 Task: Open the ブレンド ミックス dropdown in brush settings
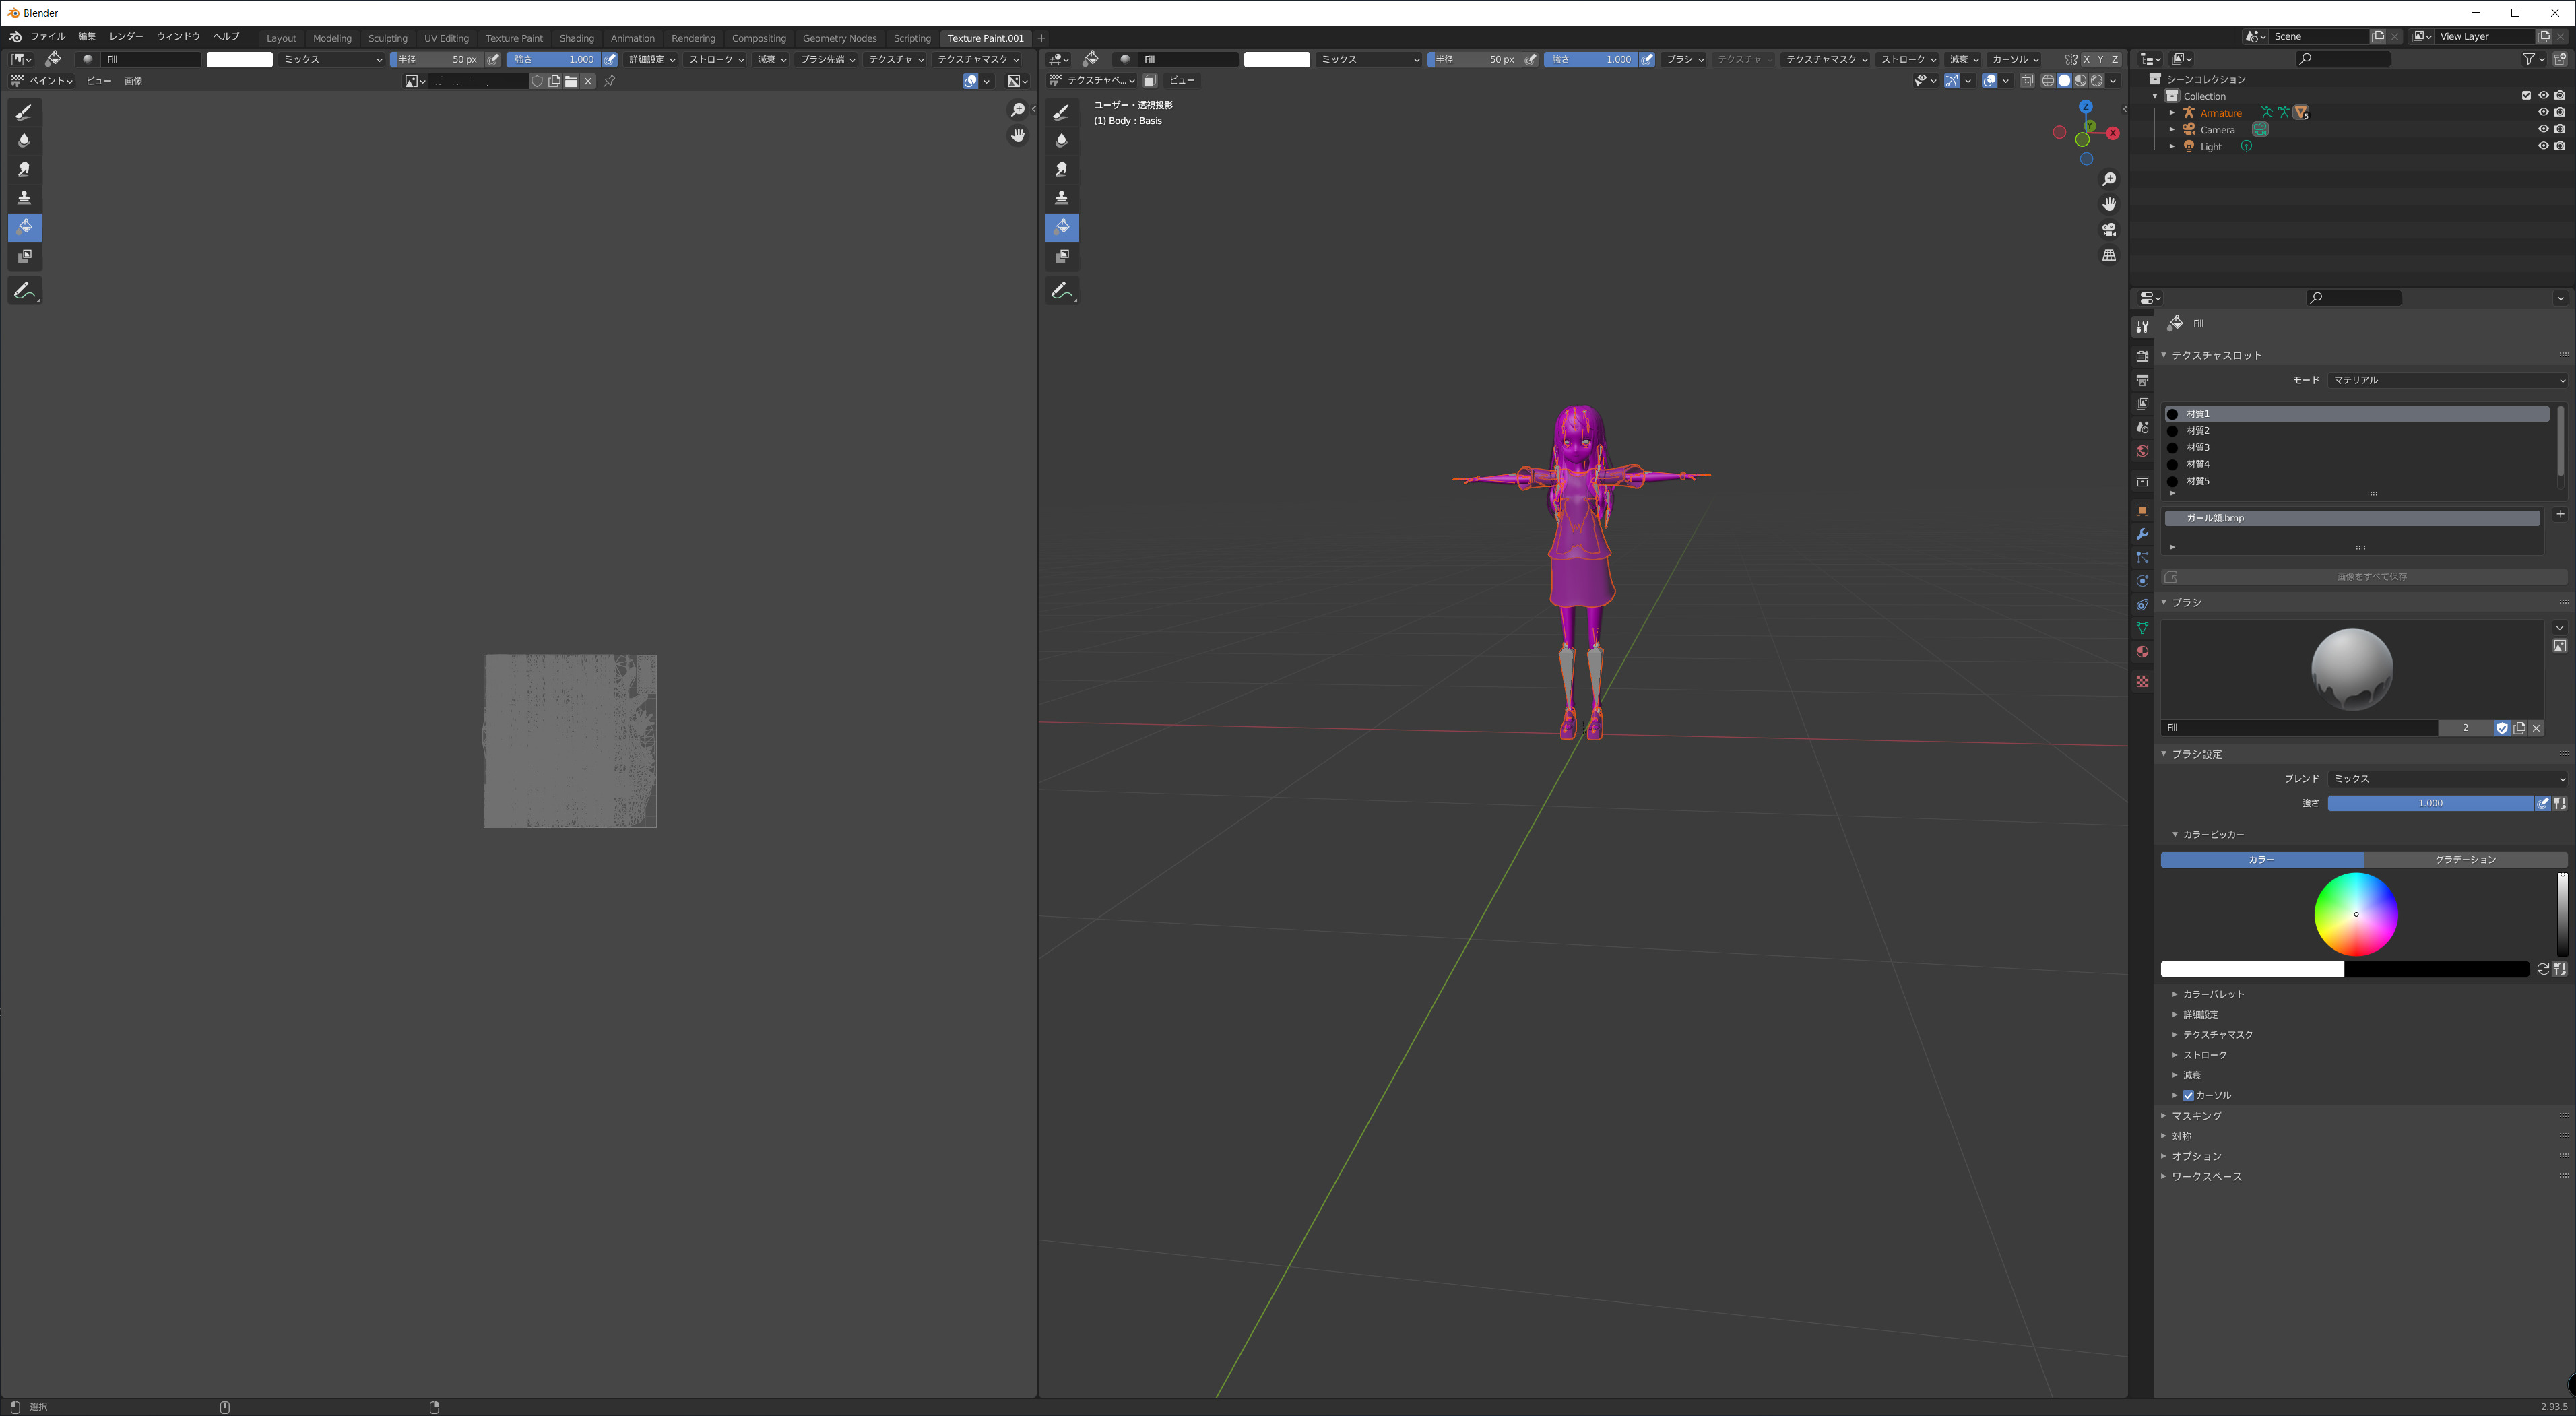click(x=2446, y=778)
